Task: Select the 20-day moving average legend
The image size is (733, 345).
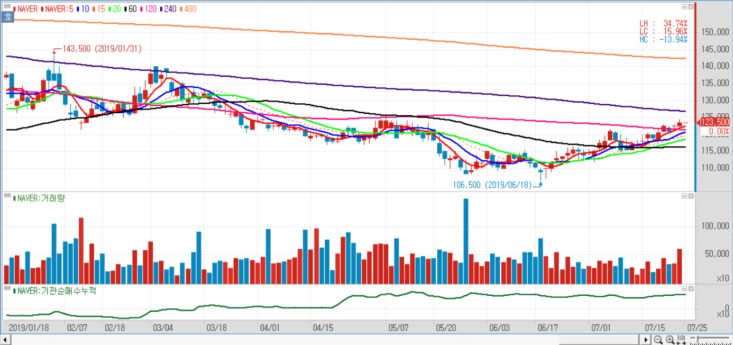Action: (x=114, y=8)
